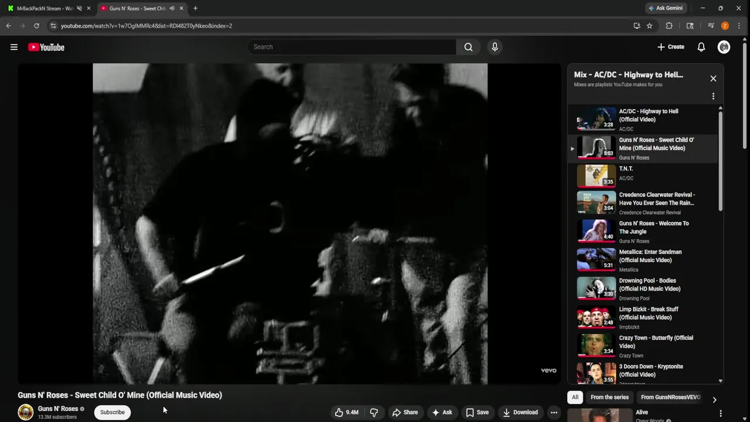Switch to MrBackPackN Stream browser tab
Viewport: 750px width, 422px height.
pos(45,8)
